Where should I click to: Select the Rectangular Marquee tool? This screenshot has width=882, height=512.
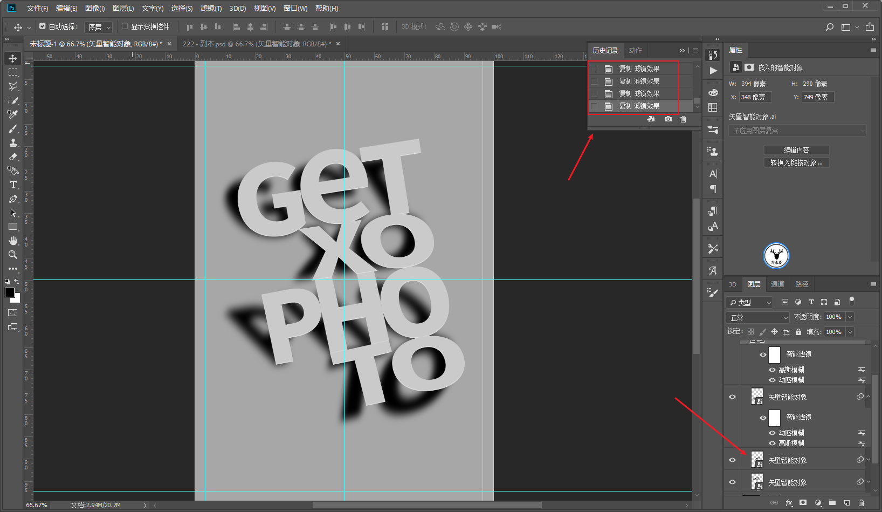[13, 72]
